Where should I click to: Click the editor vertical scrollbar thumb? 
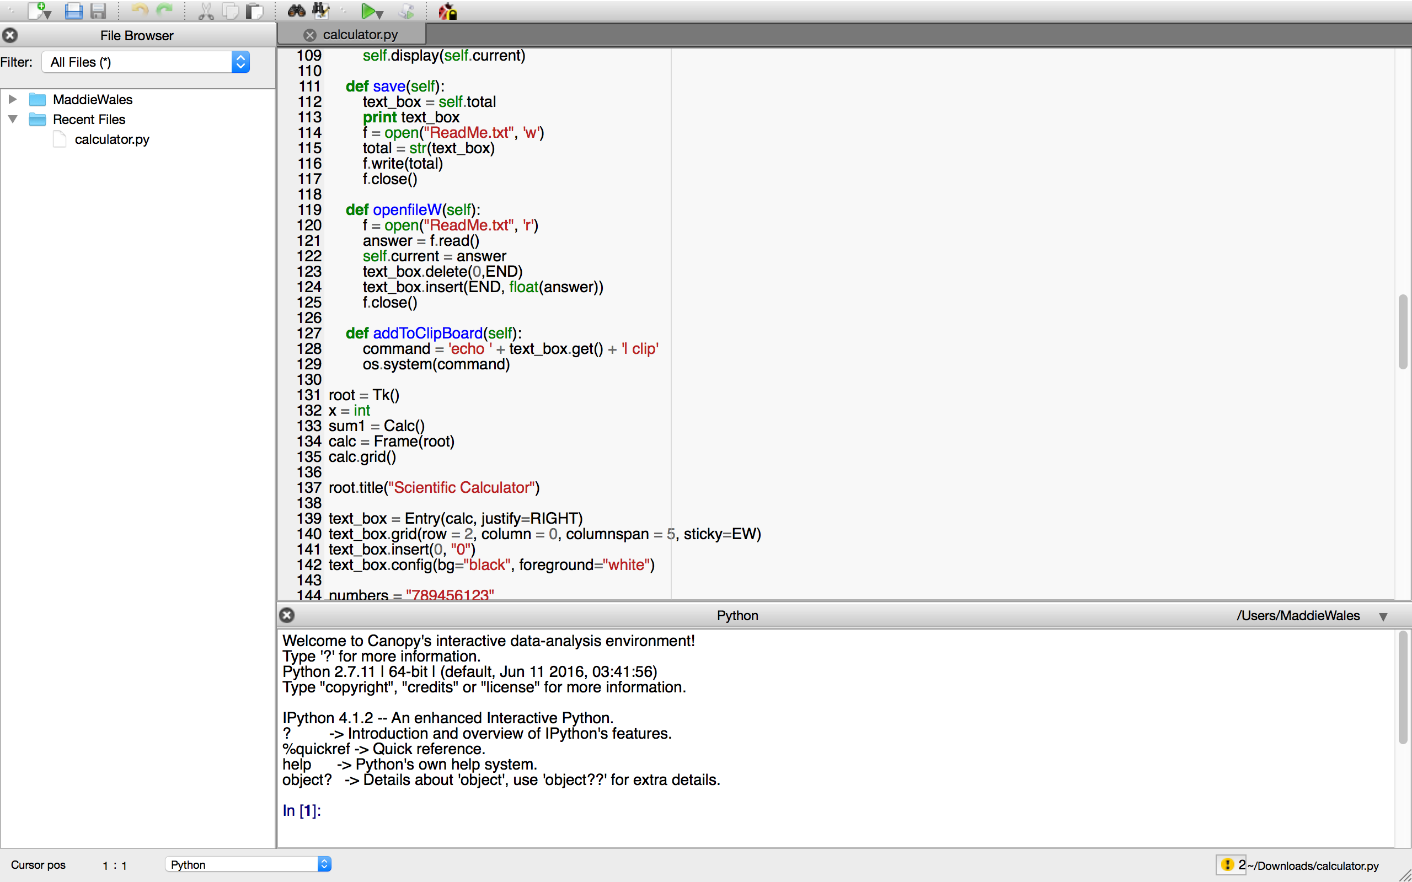click(x=1403, y=332)
